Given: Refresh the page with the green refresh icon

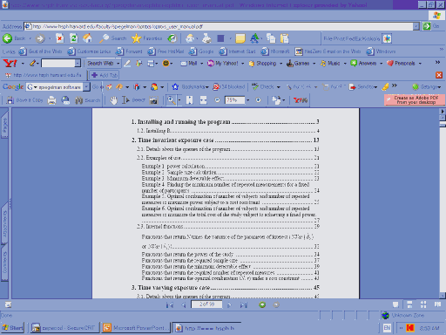Looking at the screenshot, I should click(x=73, y=38).
